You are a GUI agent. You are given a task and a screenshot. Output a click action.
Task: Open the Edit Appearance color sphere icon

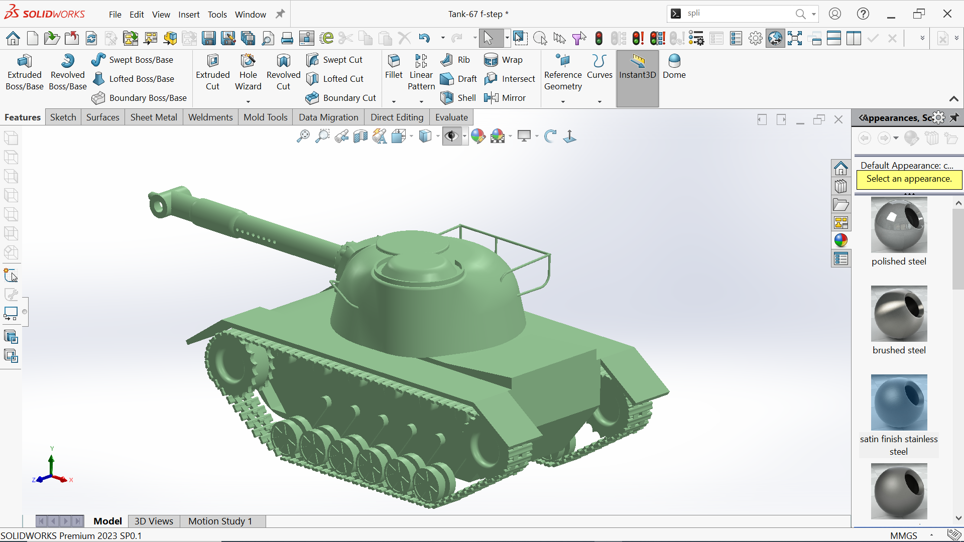click(478, 136)
